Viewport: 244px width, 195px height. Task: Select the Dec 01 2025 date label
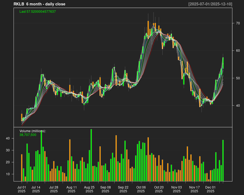point(210,189)
